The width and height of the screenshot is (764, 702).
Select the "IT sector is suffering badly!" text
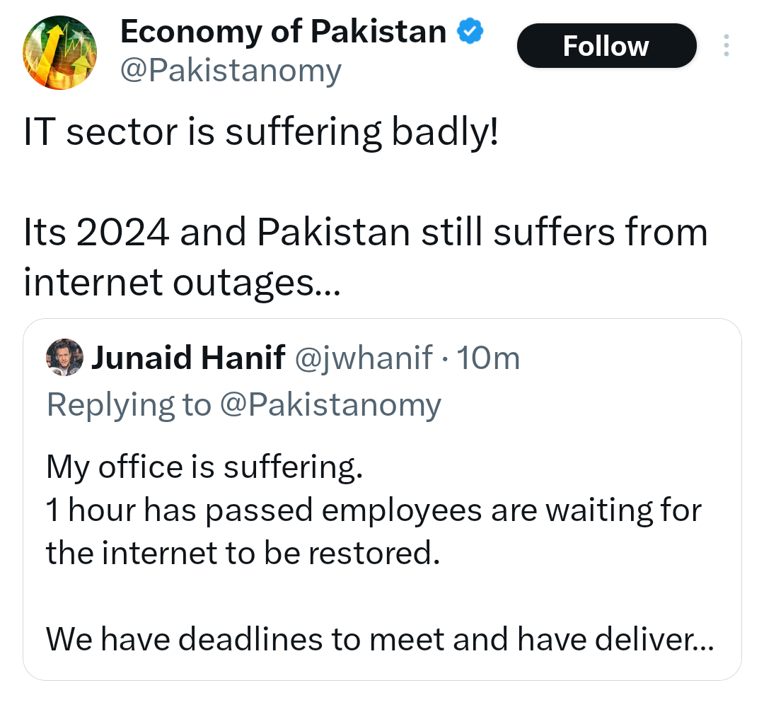click(x=261, y=134)
